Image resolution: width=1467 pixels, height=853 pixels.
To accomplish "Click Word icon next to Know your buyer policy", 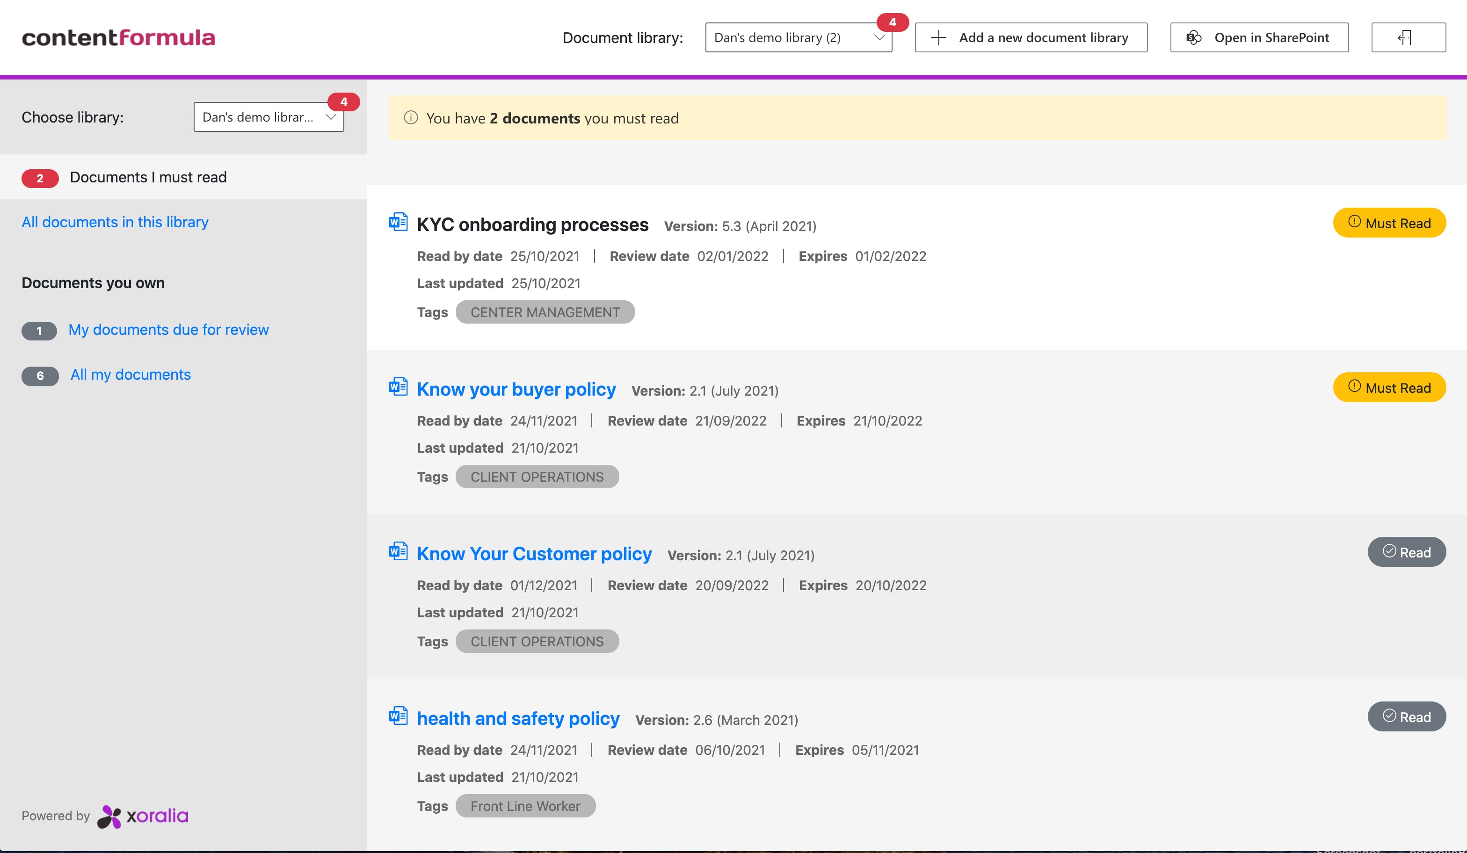I will (x=398, y=386).
